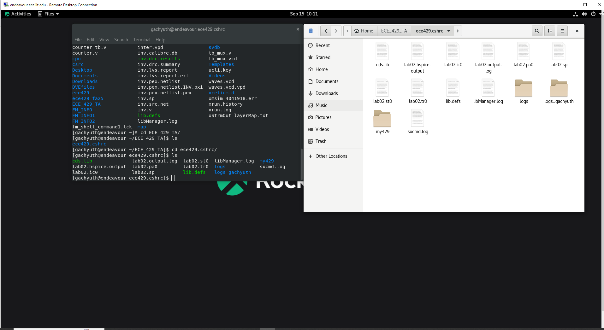Open the terminal View menu

pos(104,40)
